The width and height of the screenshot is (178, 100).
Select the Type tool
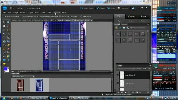[x=4, y=37]
